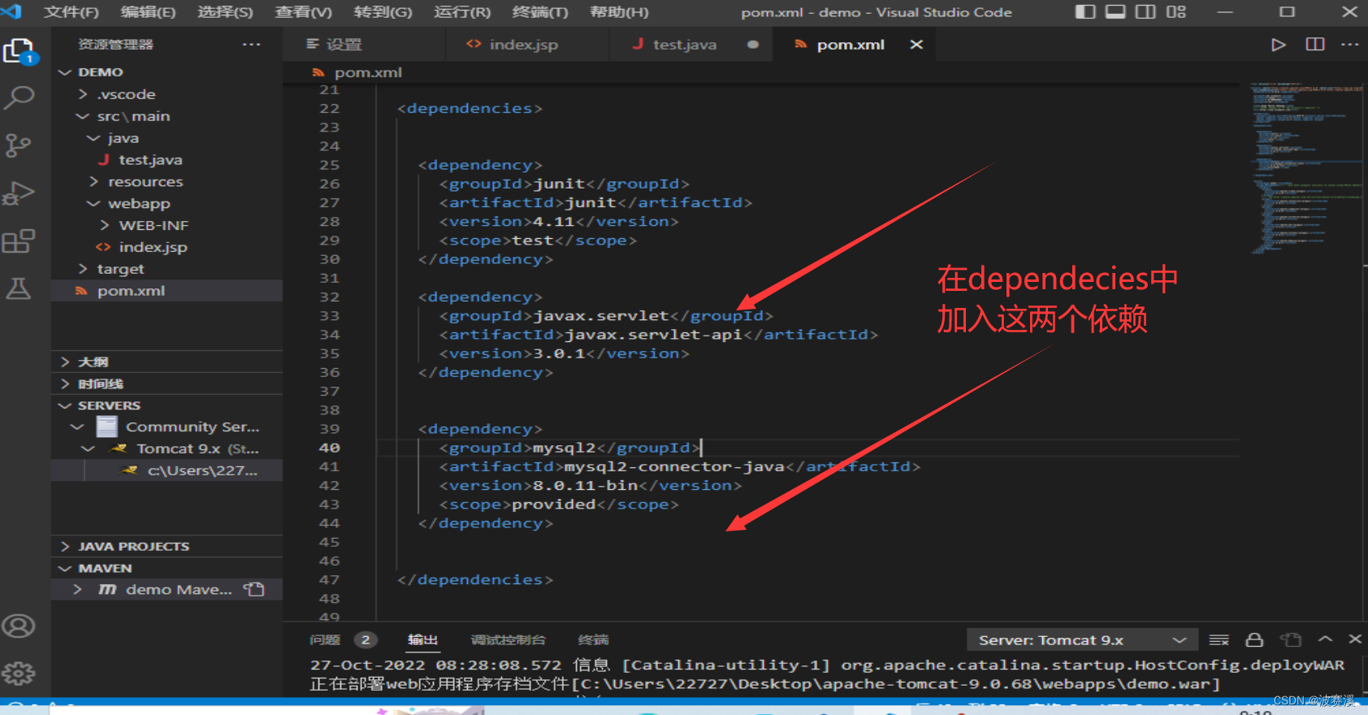Click line number 40 in the gutter
The image size is (1368, 715).
329,448
